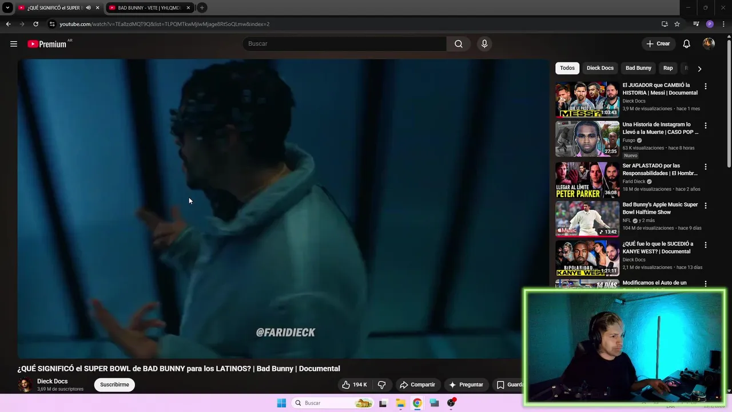The height and width of the screenshot is (412, 732).
Task: Reload the page in Chrome
Action: point(35,24)
